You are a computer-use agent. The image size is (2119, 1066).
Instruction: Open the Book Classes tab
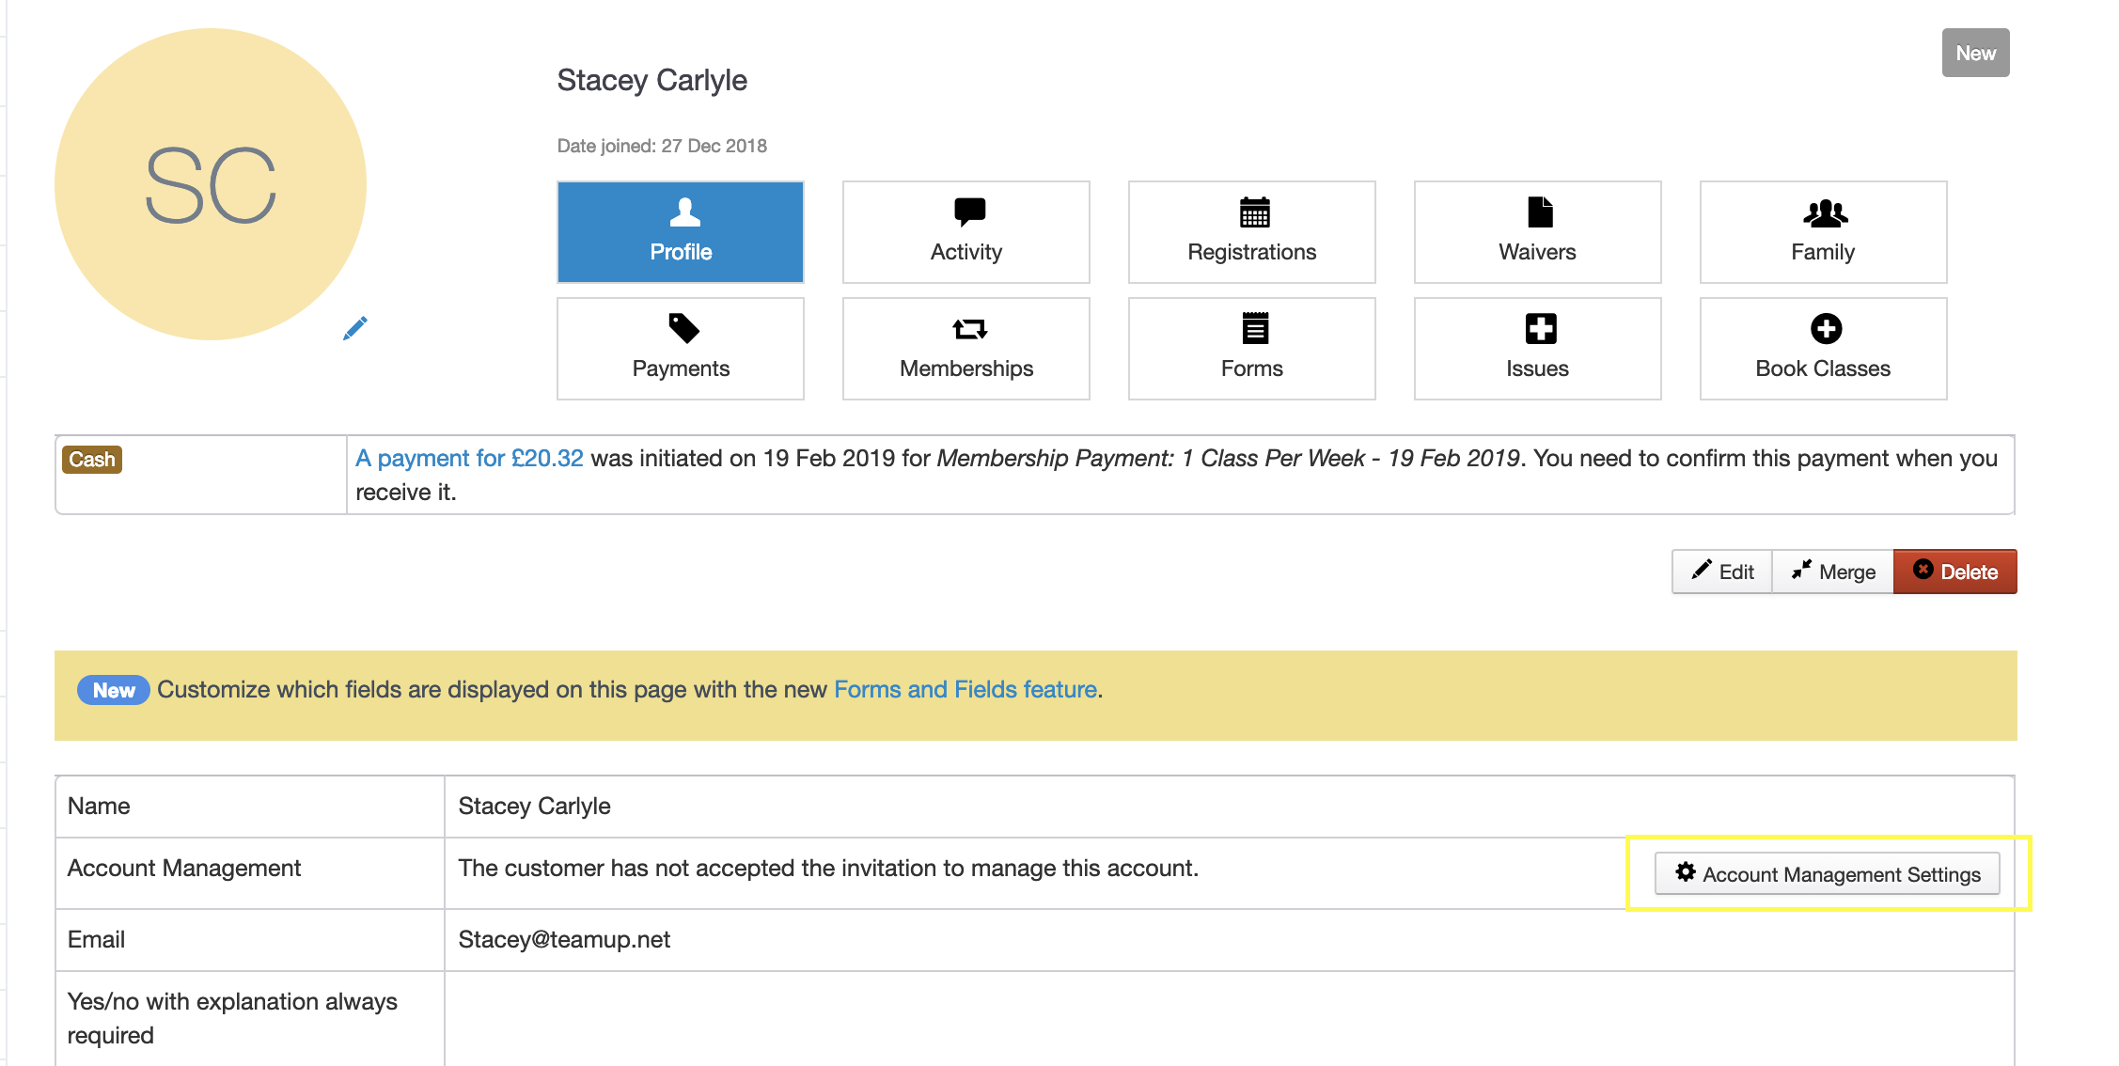coord(1823,349)
